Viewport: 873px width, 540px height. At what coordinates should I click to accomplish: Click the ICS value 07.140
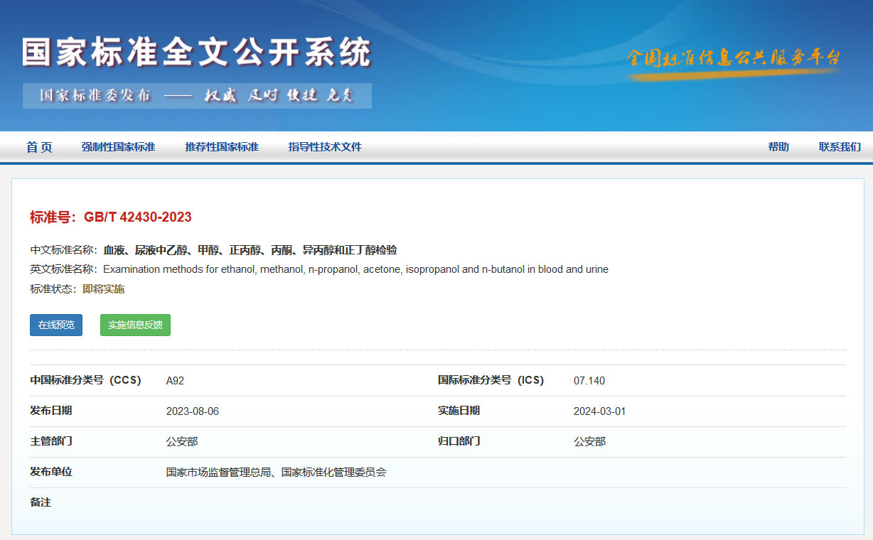click(x=589, y=381)
